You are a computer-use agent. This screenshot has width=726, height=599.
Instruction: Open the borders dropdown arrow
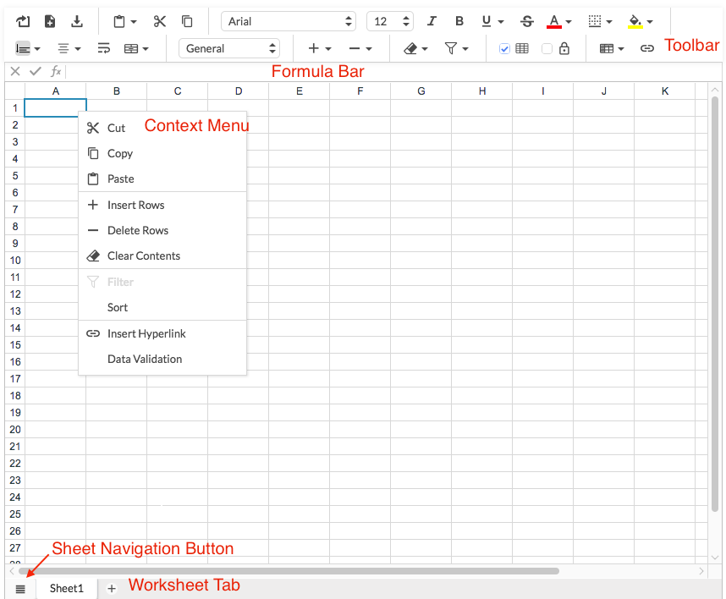pyautogui.click(x=609, y=22)
